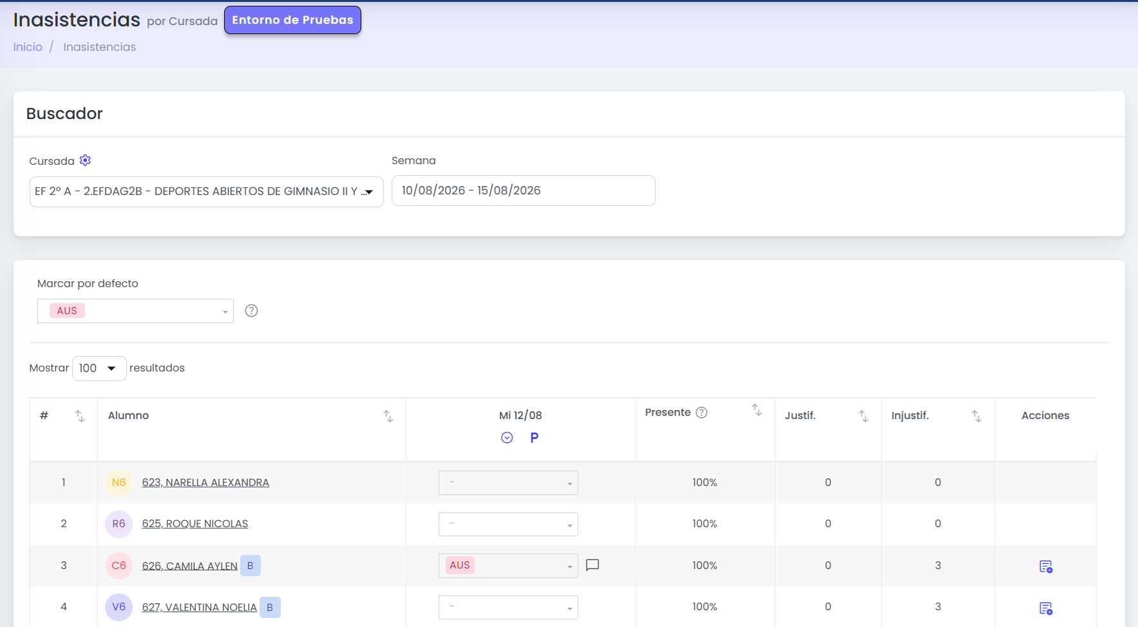Image resolution: width=1138 pixels, height=627 pixels.
Task: Open student 626, CAMILA AYLEN
Action: pos(190,566)
